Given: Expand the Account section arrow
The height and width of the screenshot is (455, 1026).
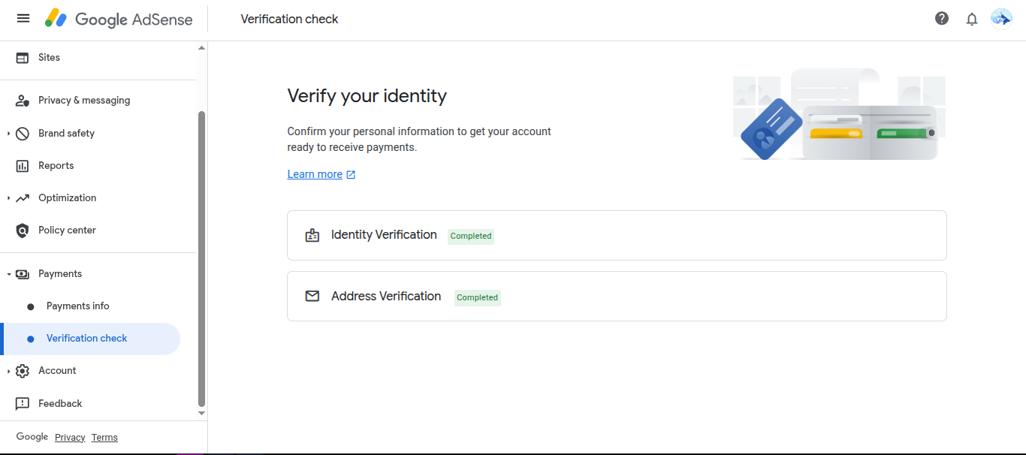Looking at the screenshot, I should click(9, 371).
